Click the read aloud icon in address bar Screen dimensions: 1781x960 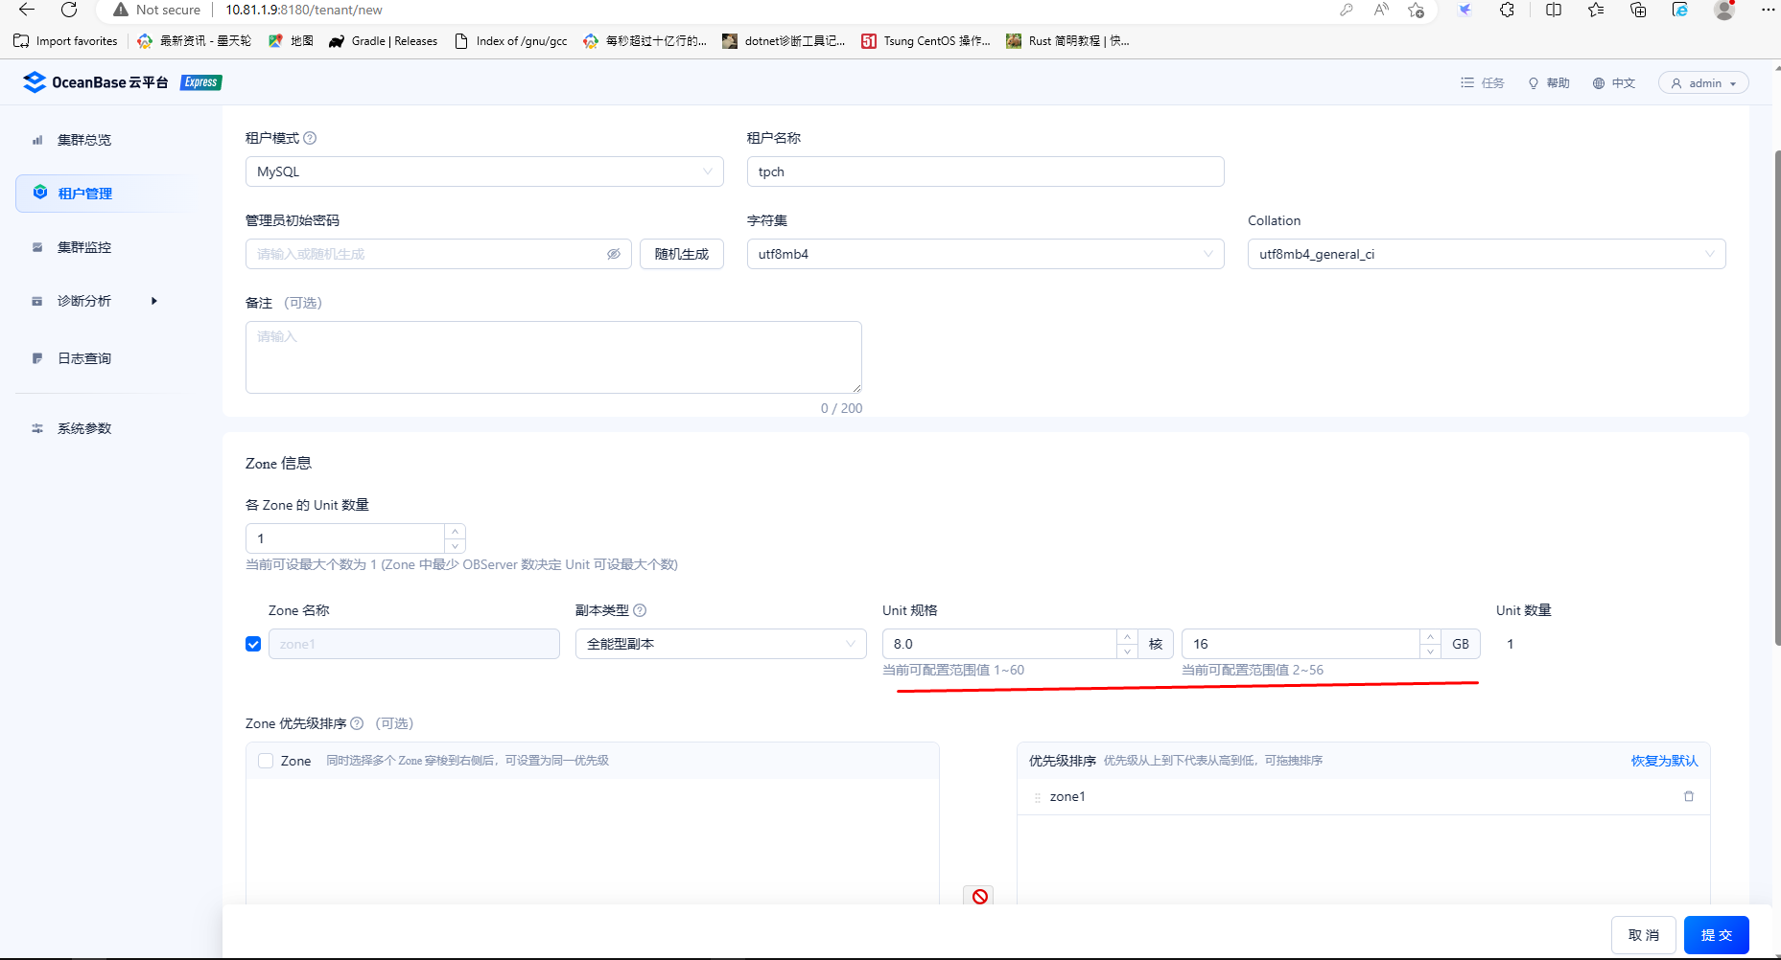pos(1381,10)
